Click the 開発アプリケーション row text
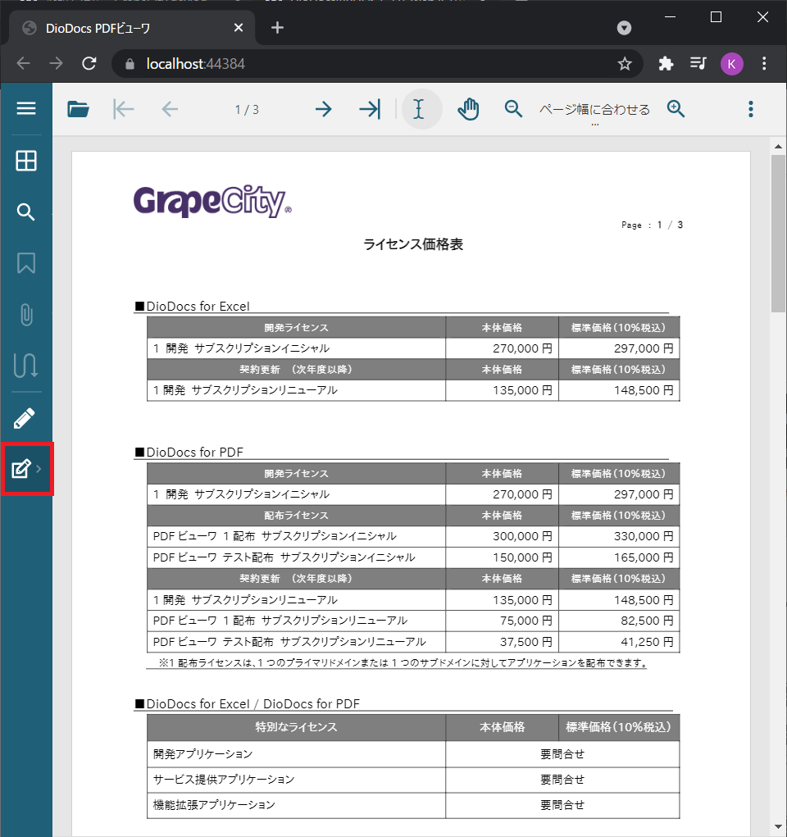This screenshot has width=787, height=837. pos(202,753)
